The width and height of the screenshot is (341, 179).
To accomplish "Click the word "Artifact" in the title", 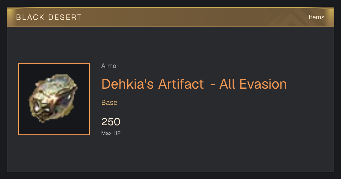I will tap(181, 84).
